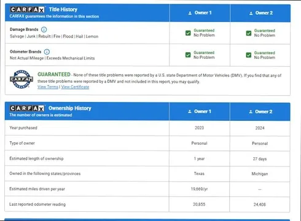Click Owner 1 Damage Brands 'Guaranteed No Problem' text
Image resolution: width=301 pixels, height=221 pixels.
click(204, 33)
